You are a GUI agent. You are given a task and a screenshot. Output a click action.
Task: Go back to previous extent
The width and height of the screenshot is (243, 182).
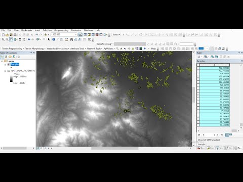[29, 39]
